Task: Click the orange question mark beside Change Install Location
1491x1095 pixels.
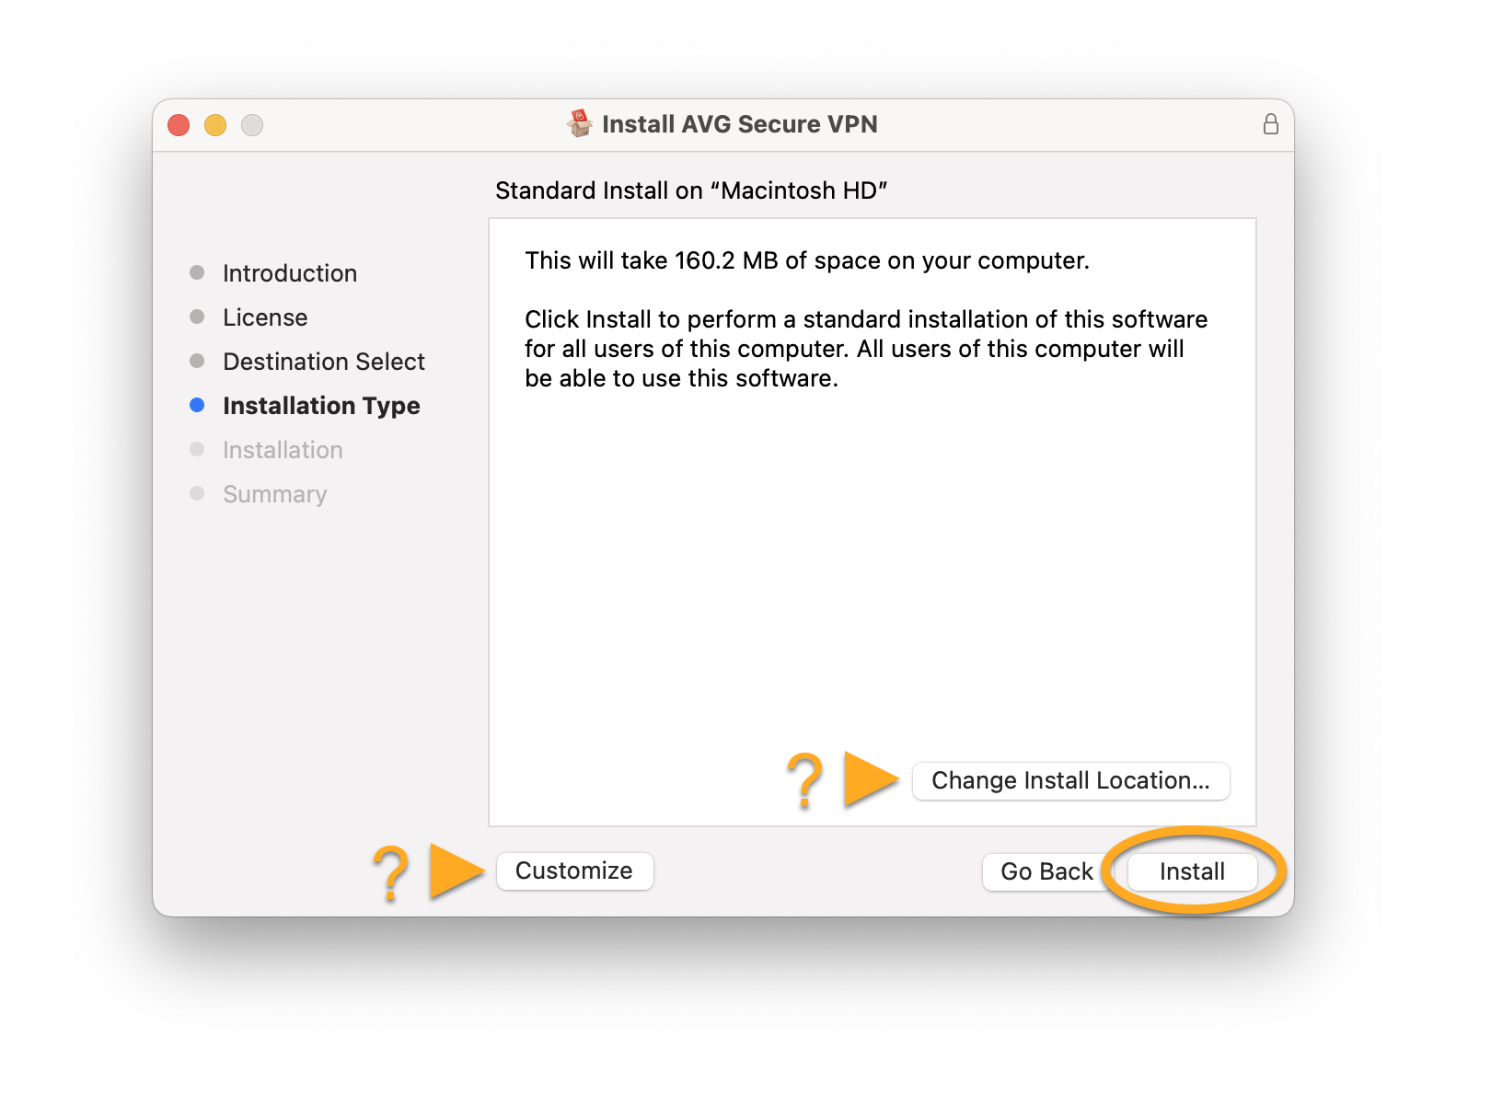Action: coord(804,780)
